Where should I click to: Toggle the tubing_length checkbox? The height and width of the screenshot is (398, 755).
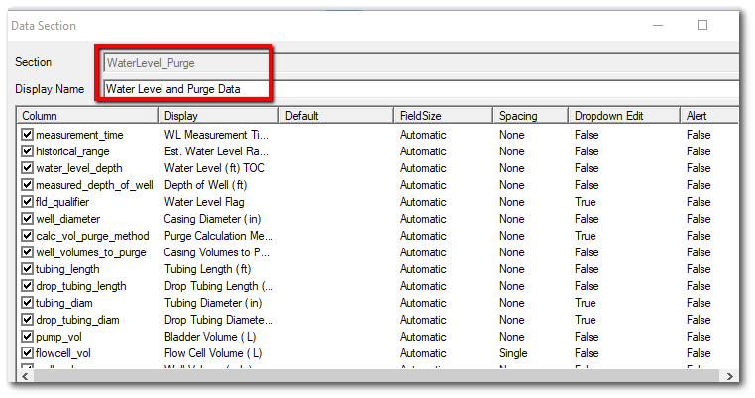(28, 269)
